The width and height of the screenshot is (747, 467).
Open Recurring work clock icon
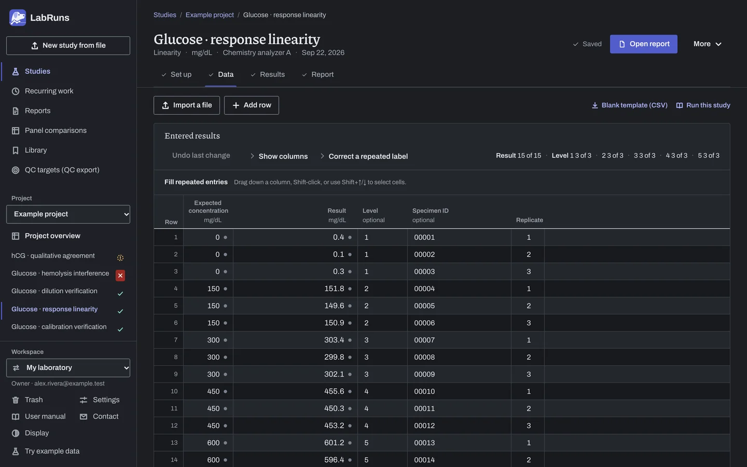coord(16,91)
